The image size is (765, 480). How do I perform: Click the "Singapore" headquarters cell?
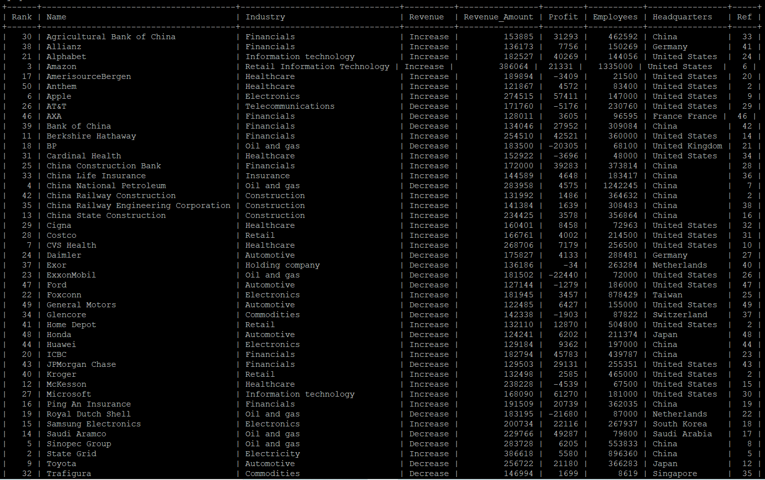675,474
